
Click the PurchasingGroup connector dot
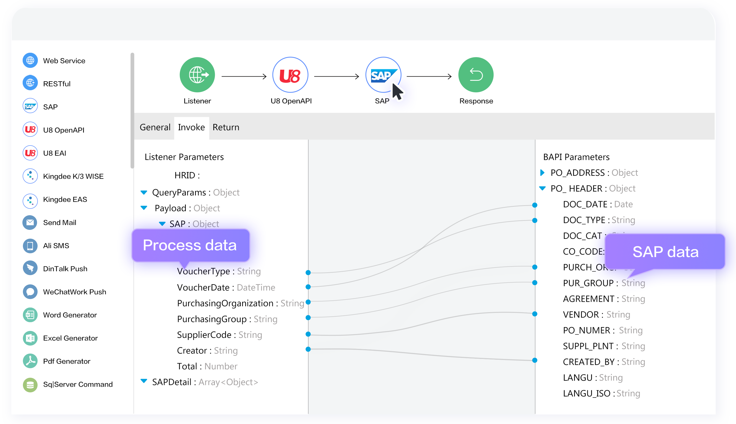point(308,317)
